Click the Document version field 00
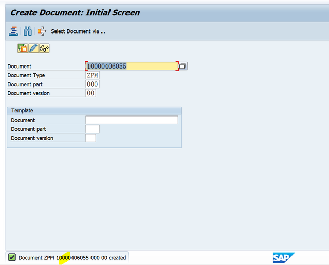Image resolution: width=329 pixels, height=265 pixels. coord(90,93)
